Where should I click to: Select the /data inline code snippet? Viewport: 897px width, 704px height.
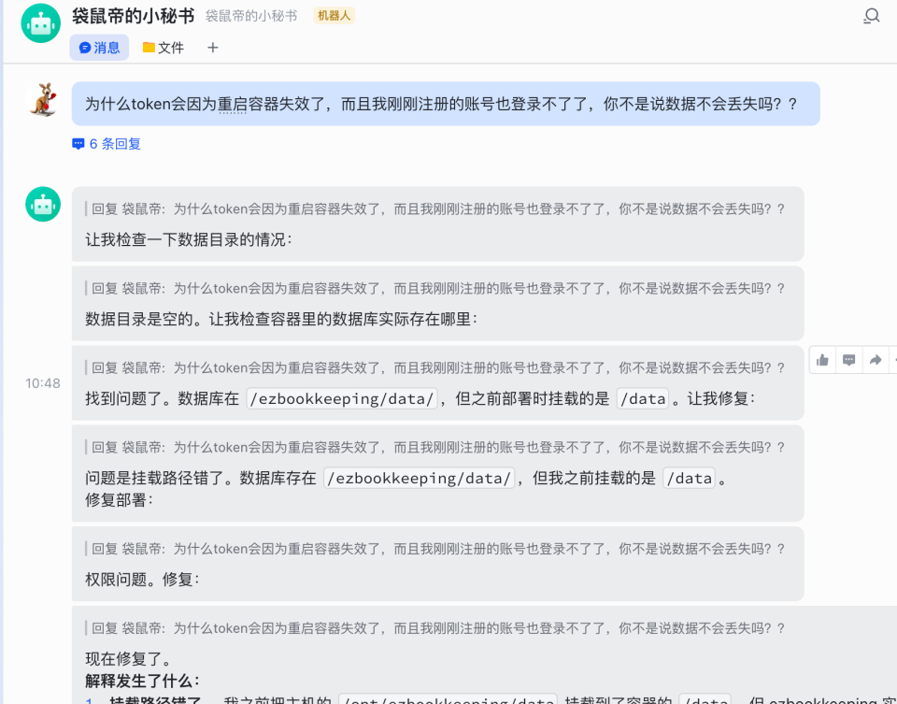click(643, 398)
